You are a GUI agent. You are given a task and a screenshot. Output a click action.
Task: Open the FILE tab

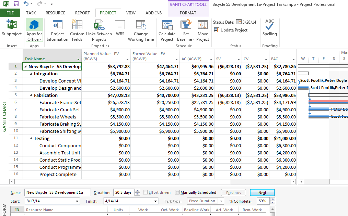tap(10, 13)
